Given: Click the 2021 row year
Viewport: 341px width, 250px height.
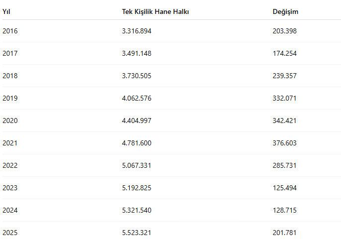Looking at the screenshot, I should (x=10, y=143).
